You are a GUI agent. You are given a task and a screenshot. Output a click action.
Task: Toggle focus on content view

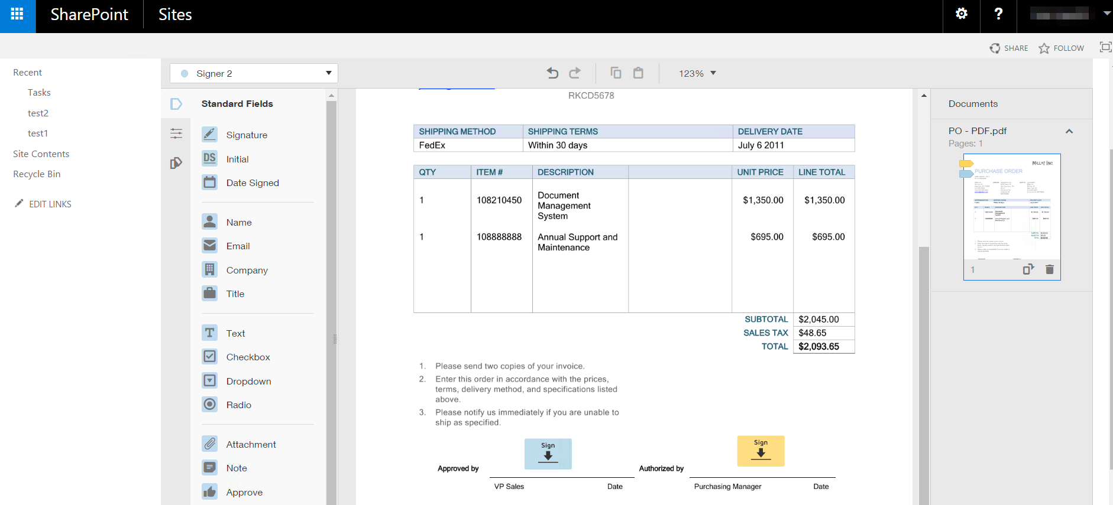(1105, 47)
